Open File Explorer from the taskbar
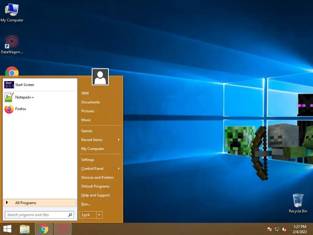This screenshot has width=313, height=235. 25,229
